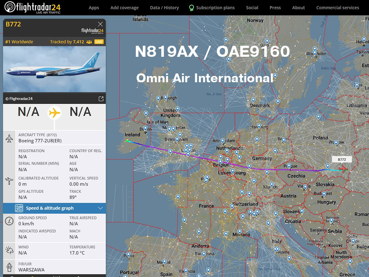This screenshot has height=277, width=369.
Task: Click the airport pin near Isle of Man
Action: pos(146,113)
